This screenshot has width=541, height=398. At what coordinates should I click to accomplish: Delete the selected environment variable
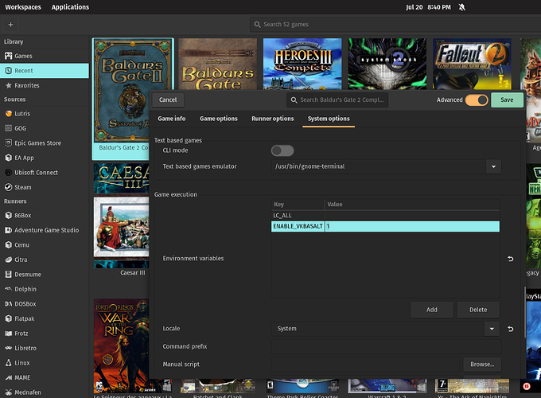(x=478, y=310)
